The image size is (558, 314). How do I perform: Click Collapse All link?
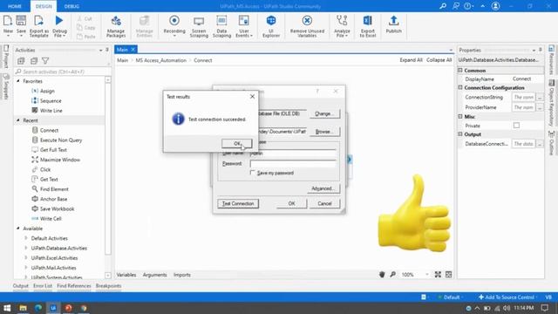click(x=439, y=60)
